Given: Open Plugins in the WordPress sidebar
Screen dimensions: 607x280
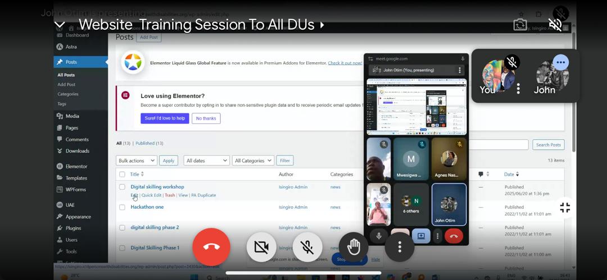Looking at the screenshot, I should 73,228.
